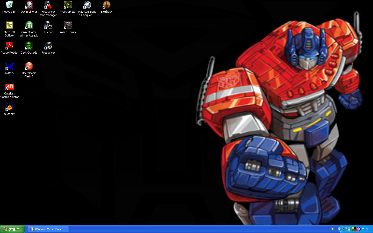Select the Dawn of War shortcut
This screenshot has height=233, width=373.
tap(29, 7)
